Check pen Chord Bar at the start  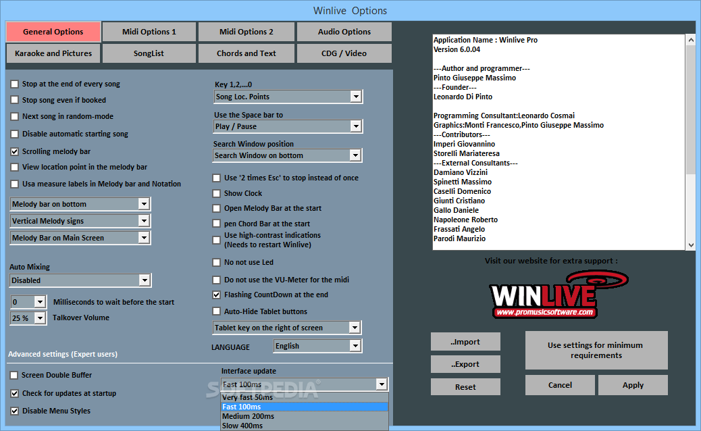(216, 224)
